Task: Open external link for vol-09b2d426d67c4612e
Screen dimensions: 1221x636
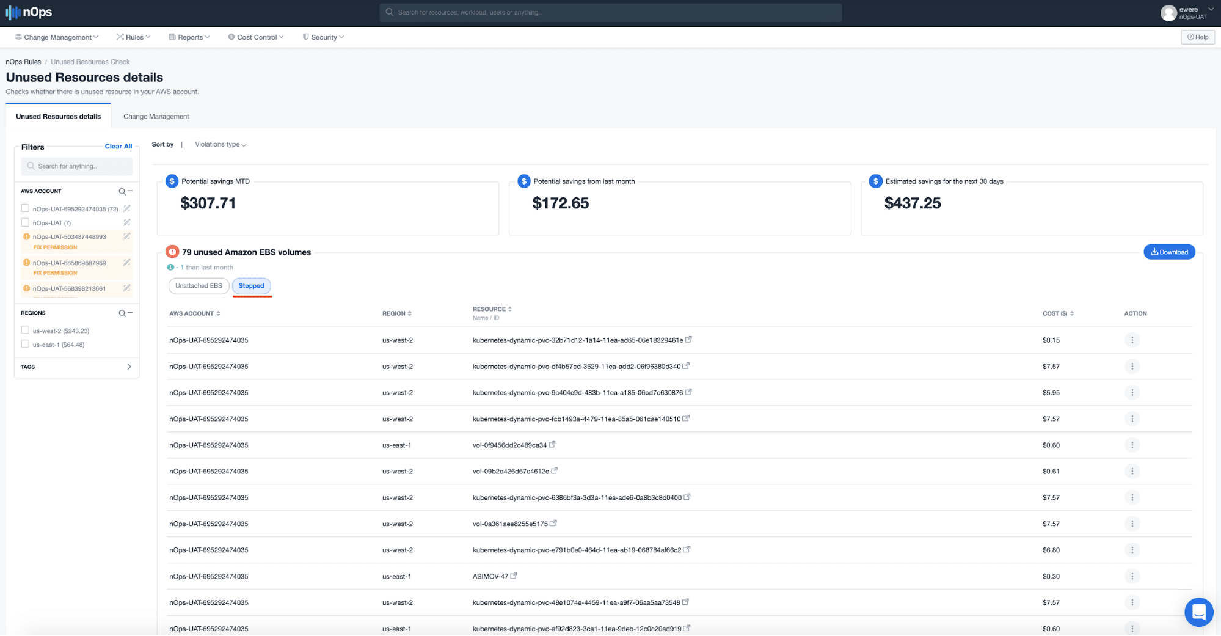Action: 555,471
